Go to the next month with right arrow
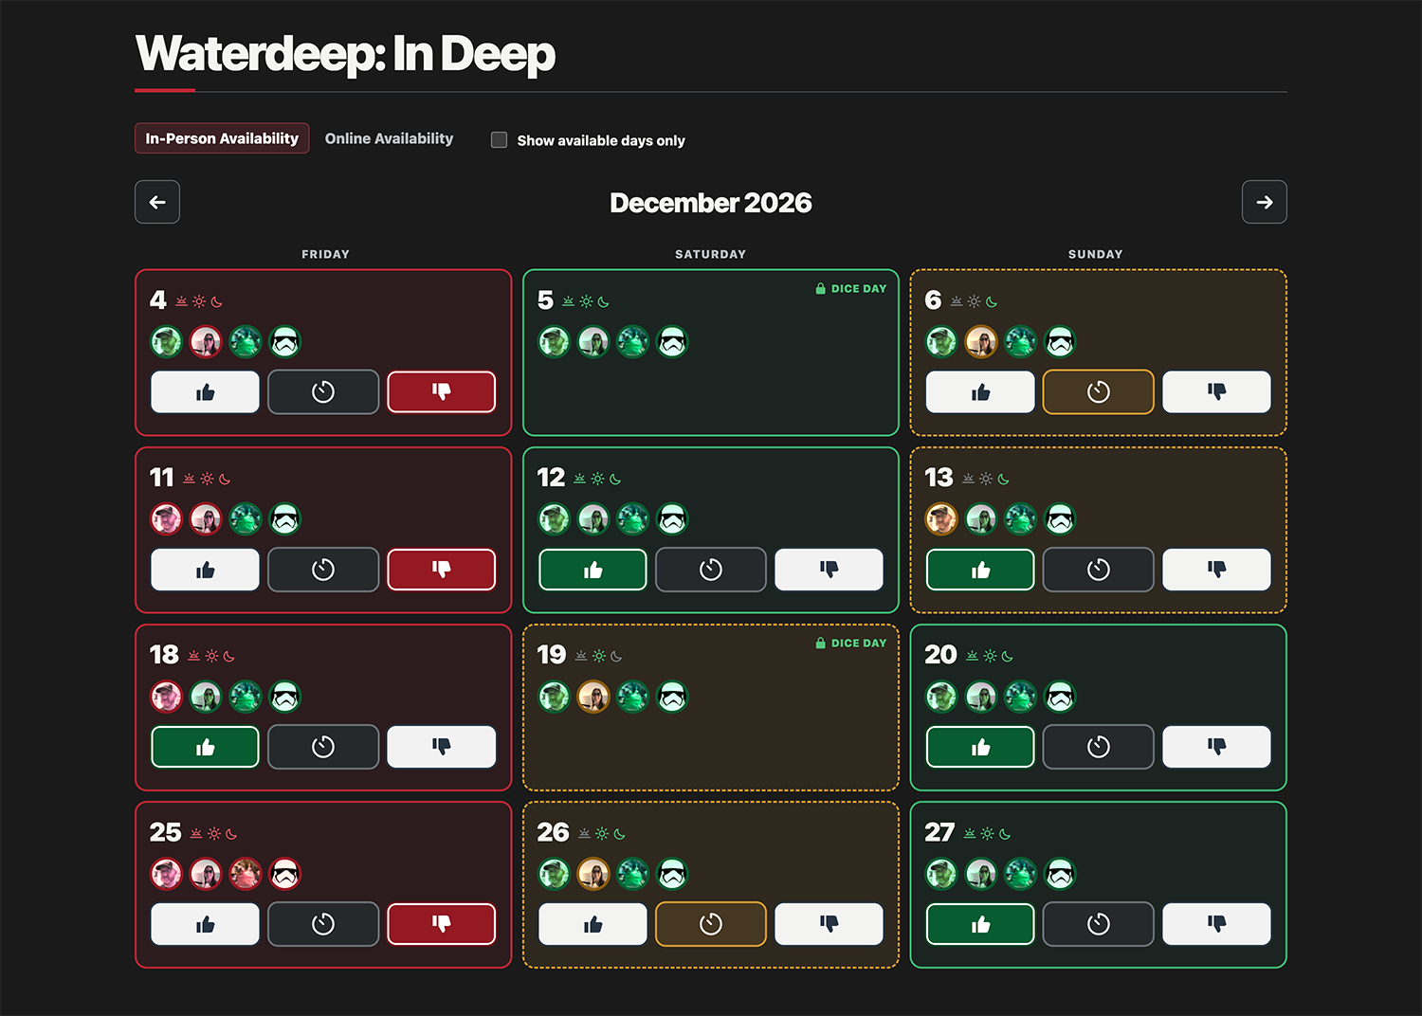1422x1016 pixels. [x=1265, y=202]
